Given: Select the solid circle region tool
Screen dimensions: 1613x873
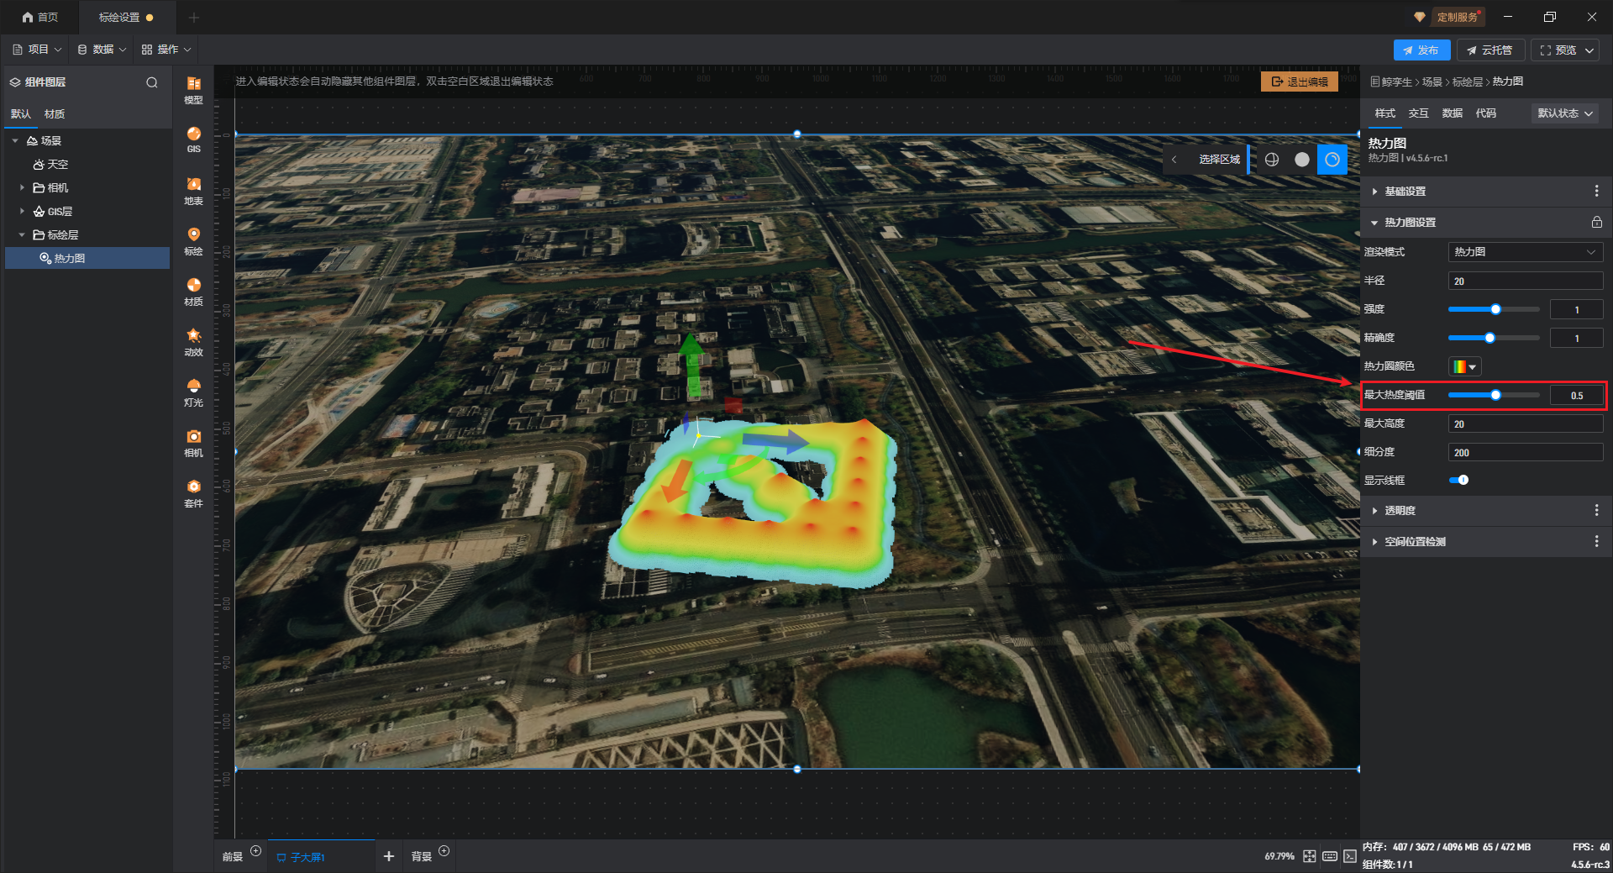Looking at the screenshot, I should click(x=1302, y=160).
